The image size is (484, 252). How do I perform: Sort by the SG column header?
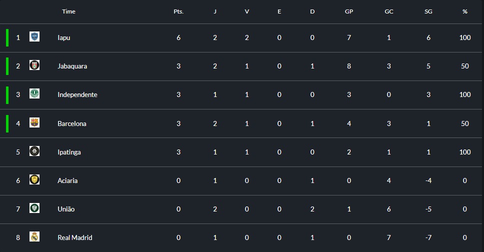tap(428, 11)
